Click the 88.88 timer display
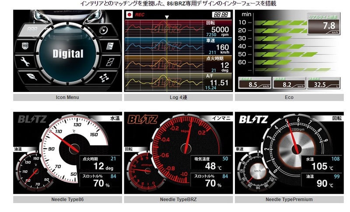 [x=221, y=15]
